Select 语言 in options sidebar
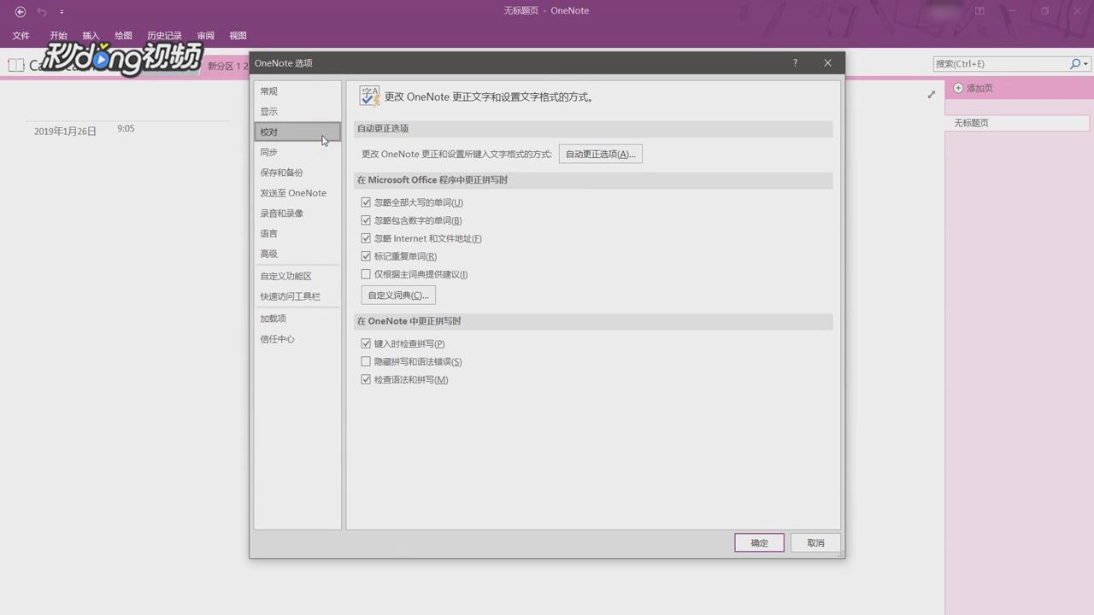 click(x=297, y=234)
